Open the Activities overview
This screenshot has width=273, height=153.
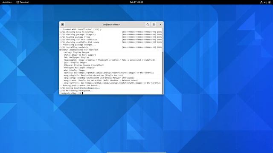7,2
